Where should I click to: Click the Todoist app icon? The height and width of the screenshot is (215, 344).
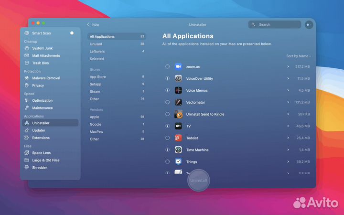pyautogui.click(x=178, y=138)
